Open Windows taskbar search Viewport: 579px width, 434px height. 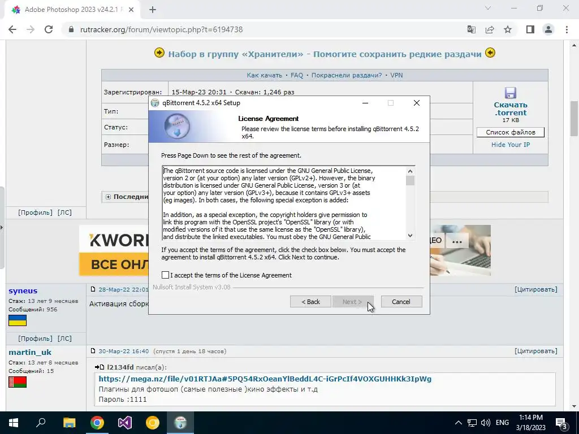click(41, 423)
